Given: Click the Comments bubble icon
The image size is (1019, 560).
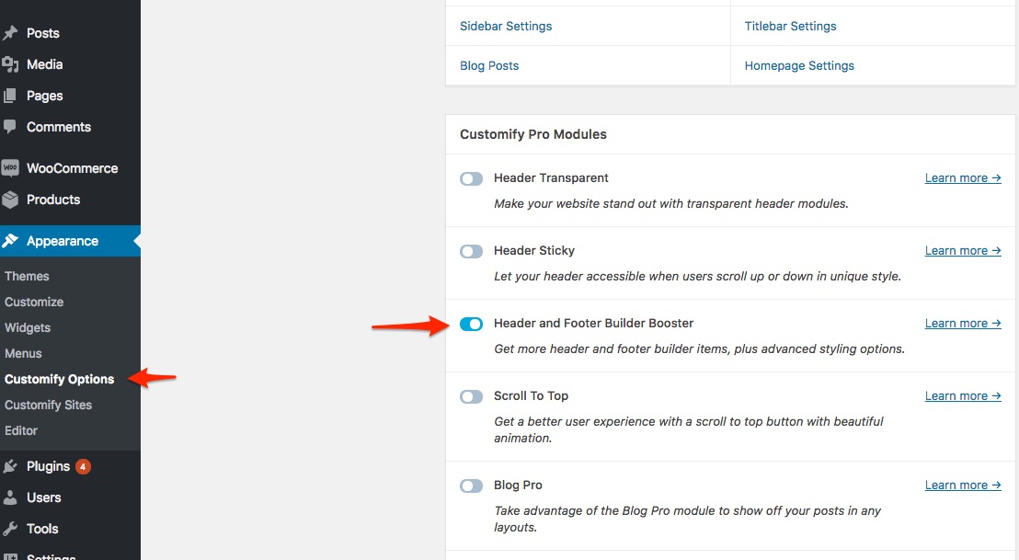Looking at the screenshot, I should 10,127.
